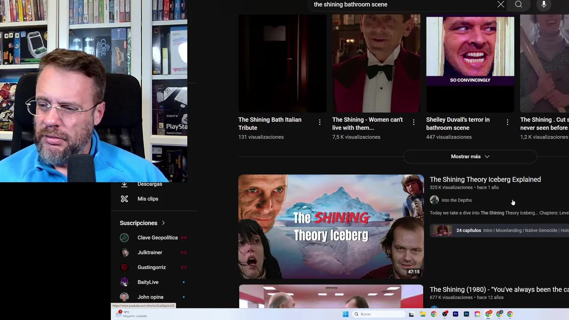The image size is (569, 320).
Task: Open BaityLive channel avatar
Action: [x=124, y=282]
